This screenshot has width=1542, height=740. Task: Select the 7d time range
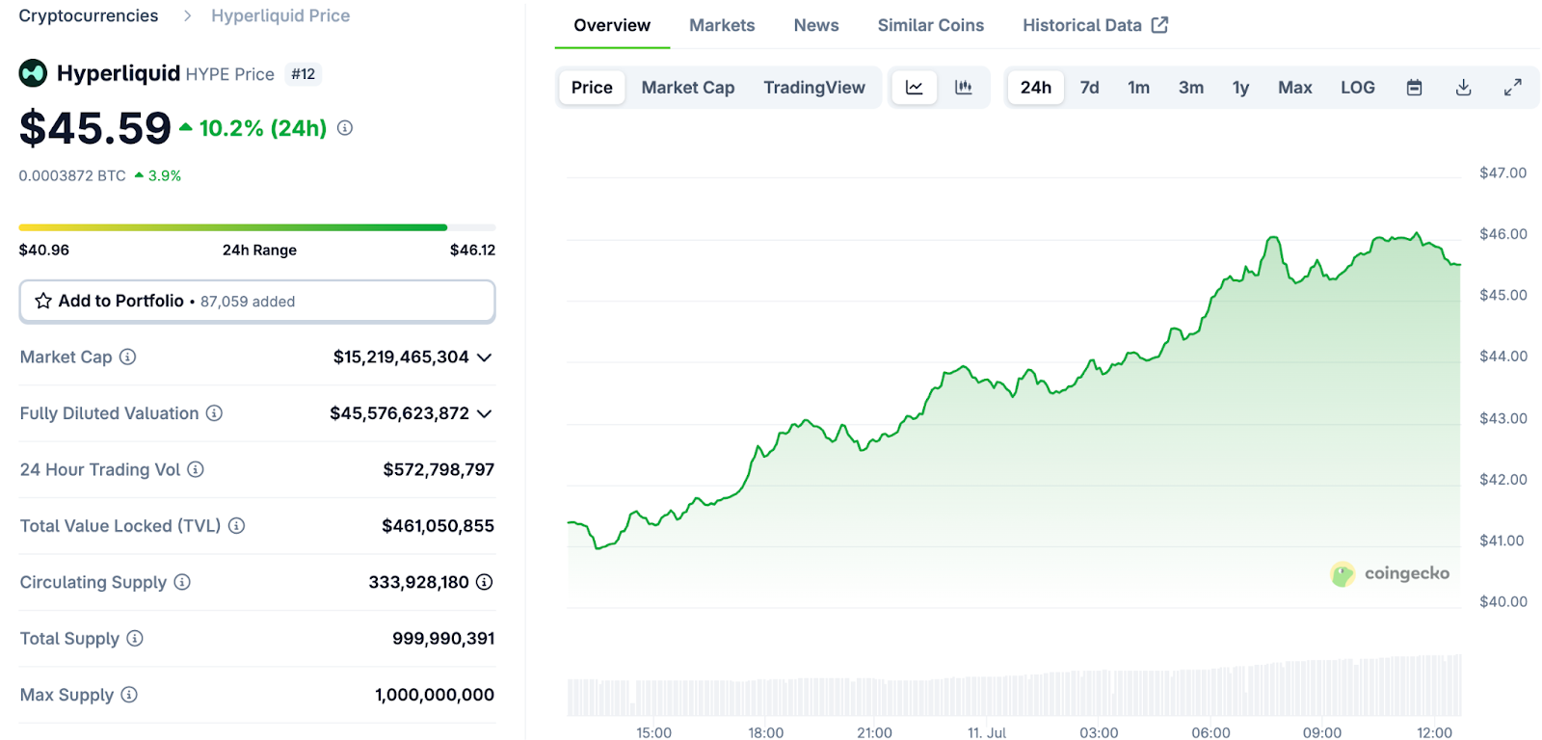click(1089, 88)
